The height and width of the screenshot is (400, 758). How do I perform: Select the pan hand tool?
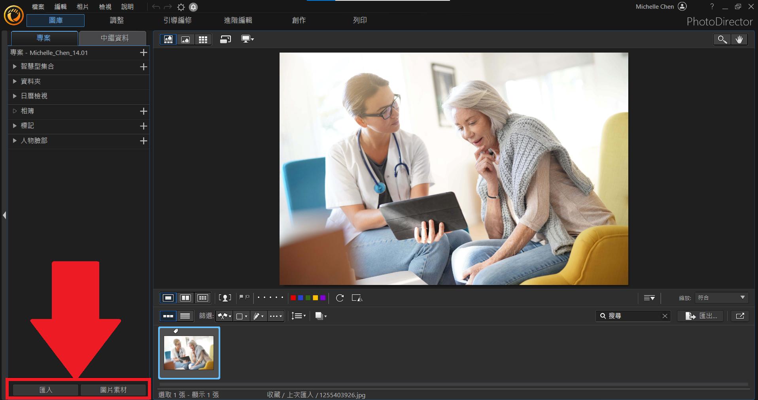pyautogui.click(x=739, y=40)
